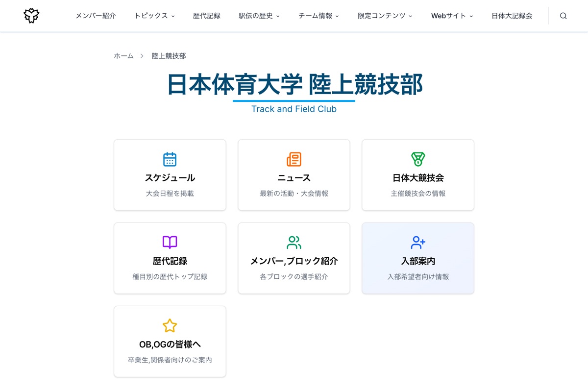Expand the チーム情報 dropdown menu

point(318,16)
